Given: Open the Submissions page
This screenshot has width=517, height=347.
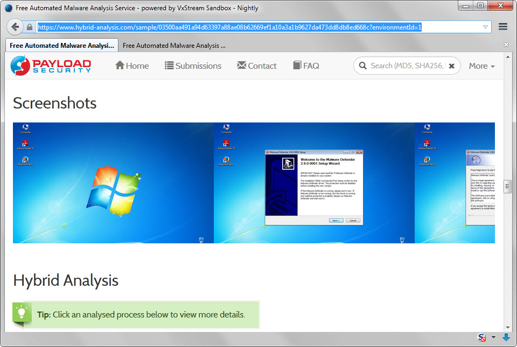Looking at the screenshot, I should click(x=193, y=66).
